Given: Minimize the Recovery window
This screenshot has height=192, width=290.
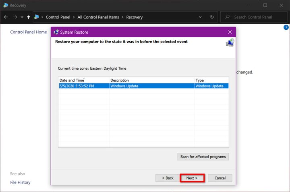Looking at the screenshot, I should click(x=249, y=5).
